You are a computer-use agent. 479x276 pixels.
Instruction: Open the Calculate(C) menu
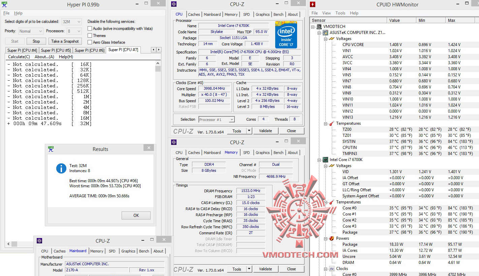pos(19,57)
